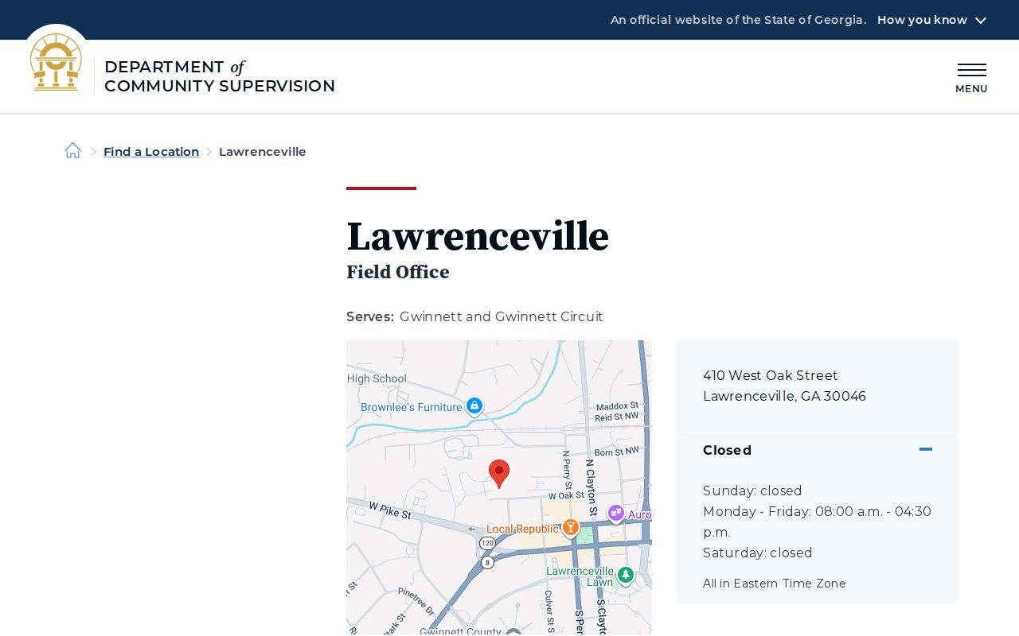
Task: Click the 'Maddox St' map label
Action: tap(617, 405)
